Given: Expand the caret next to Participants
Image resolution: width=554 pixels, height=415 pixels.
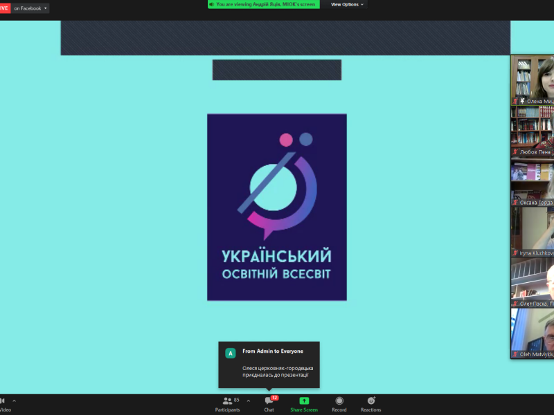Looking at the screenshot, I should point(249,400).
